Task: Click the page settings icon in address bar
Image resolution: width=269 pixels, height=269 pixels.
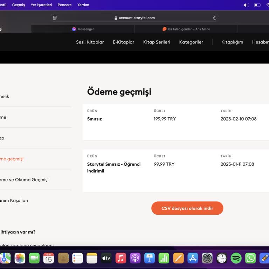Action: [x=55, y=18]
